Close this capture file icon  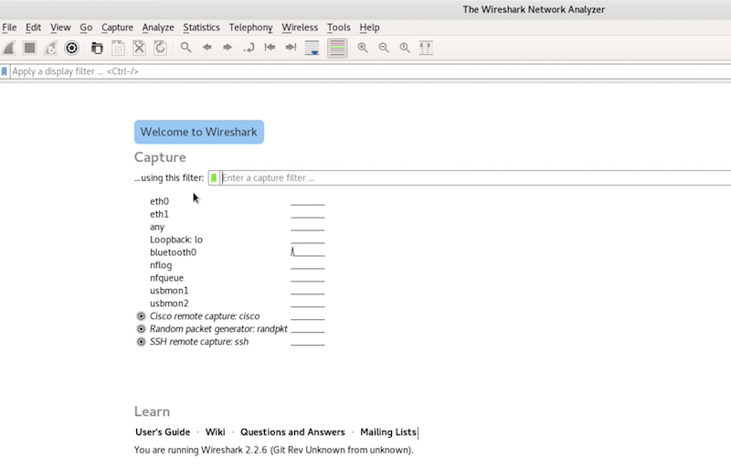tap(139, 48)
